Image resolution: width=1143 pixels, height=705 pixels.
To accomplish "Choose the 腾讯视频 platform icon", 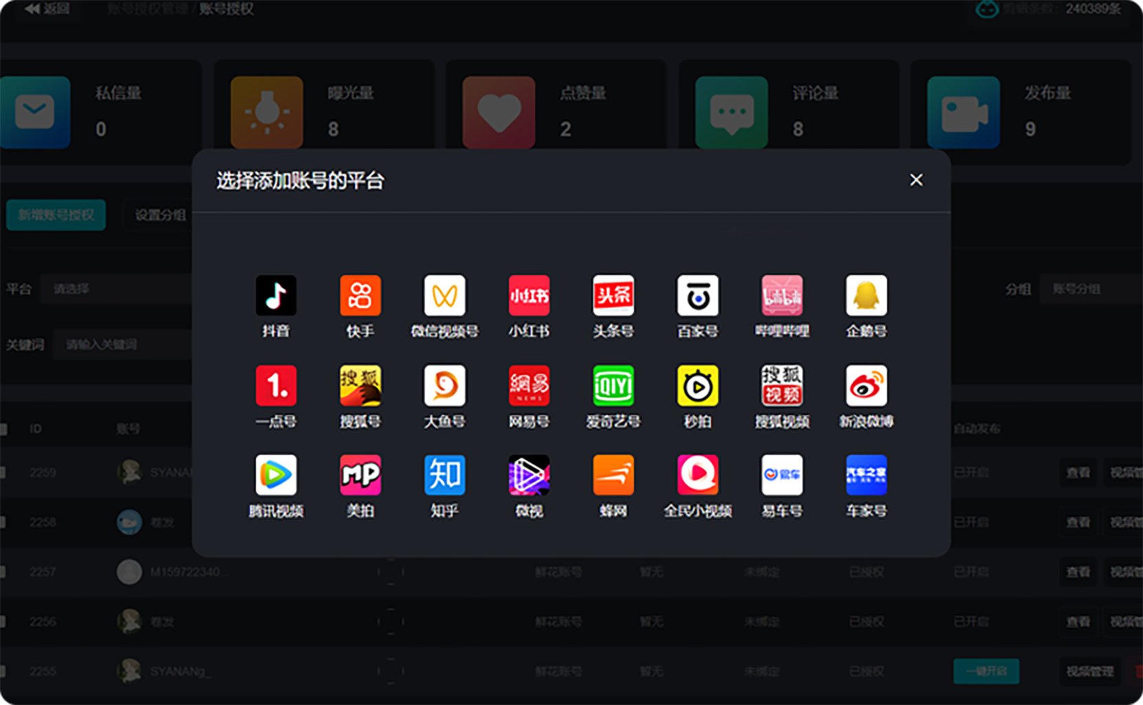I will [276, 475].
